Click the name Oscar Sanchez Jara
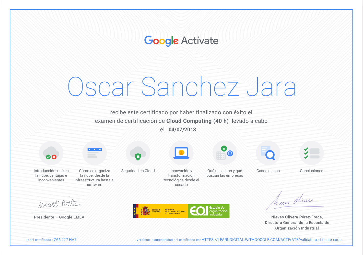The image size is (363, 255). click(182, 86)
